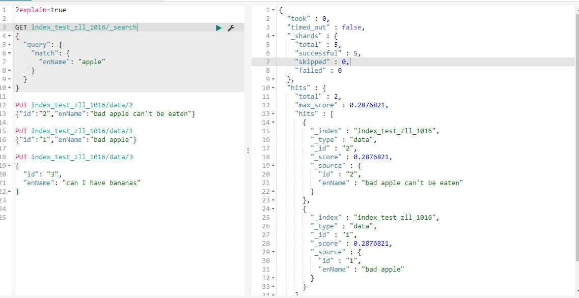This screenshot has width=579, height=298.
Task: Click the "failed" : 0 response line
Action: (x=318, y=71)
